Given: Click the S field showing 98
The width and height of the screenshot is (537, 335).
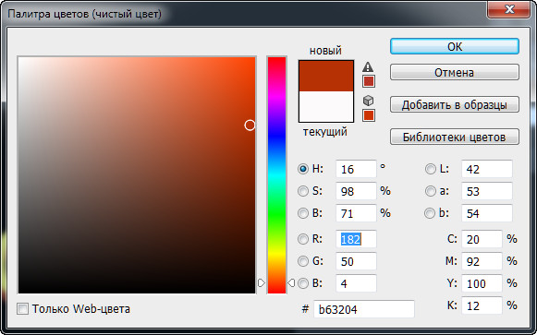Looking at the screenshot, I should (x=356, y=191).
